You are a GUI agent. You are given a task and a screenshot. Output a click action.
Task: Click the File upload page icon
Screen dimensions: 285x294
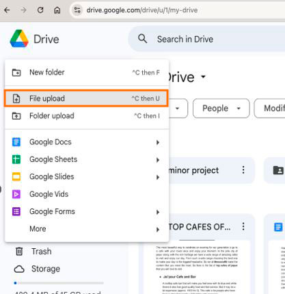coord(16,98)
